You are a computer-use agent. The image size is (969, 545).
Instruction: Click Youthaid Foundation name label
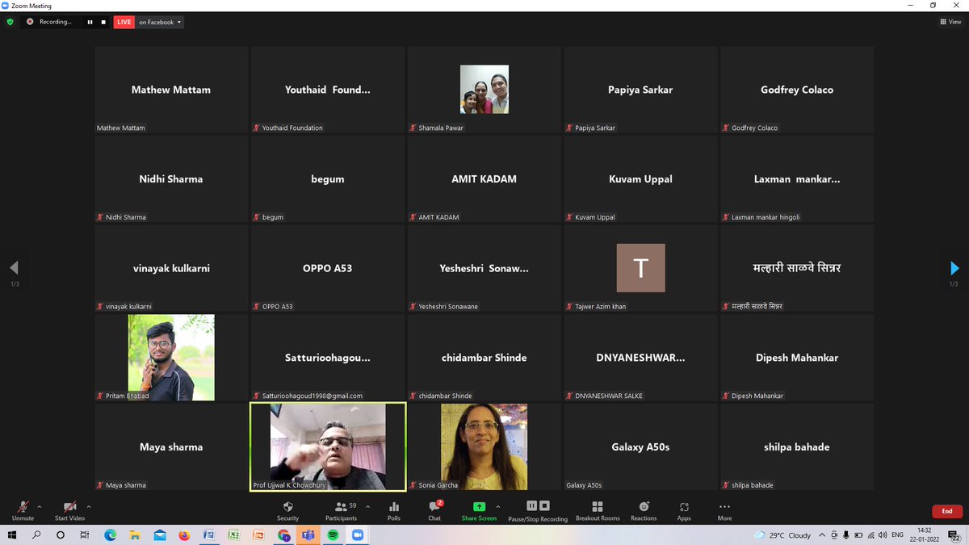292,128
